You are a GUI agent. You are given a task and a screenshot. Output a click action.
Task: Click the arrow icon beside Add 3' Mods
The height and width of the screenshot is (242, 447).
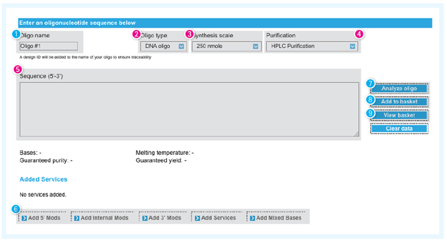145,218
